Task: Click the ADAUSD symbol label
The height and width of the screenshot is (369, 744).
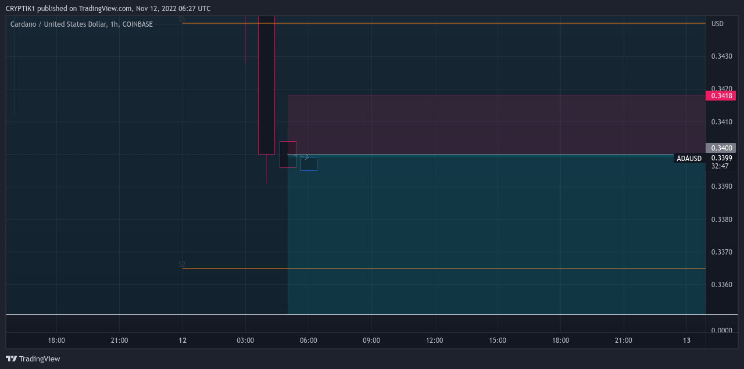Action: click(689, 159)
